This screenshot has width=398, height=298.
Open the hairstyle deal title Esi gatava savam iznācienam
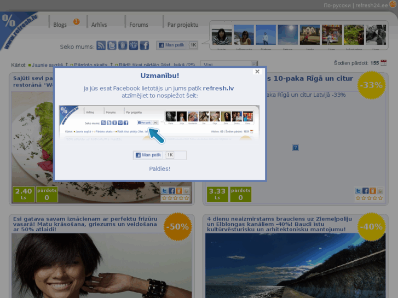[85, 224]
